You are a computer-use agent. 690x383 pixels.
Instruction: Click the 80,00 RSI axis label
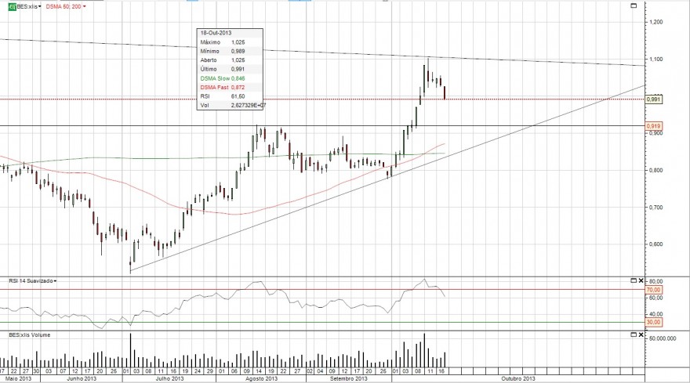click(655, 281)
